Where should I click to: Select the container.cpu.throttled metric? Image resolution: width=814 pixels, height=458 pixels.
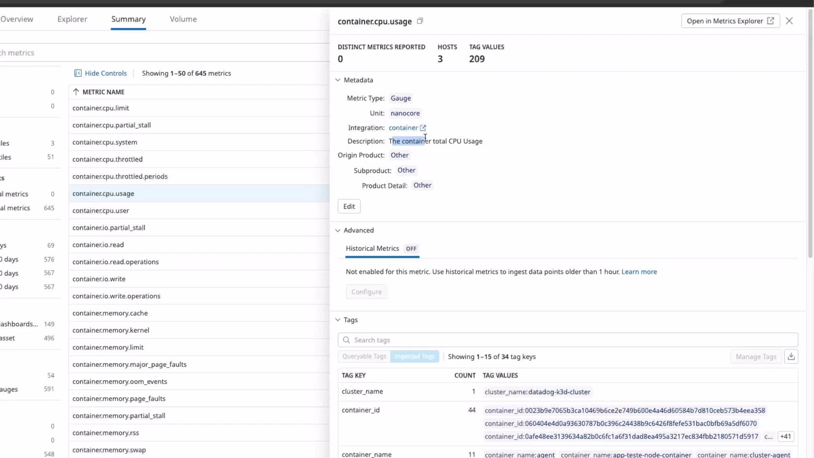[x=199, y=159]
